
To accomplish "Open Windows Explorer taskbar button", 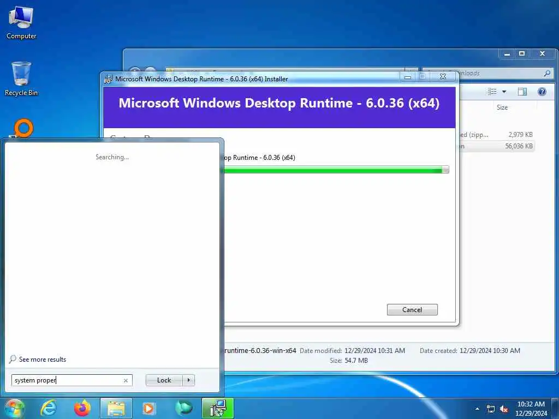I will pos(116,408).
